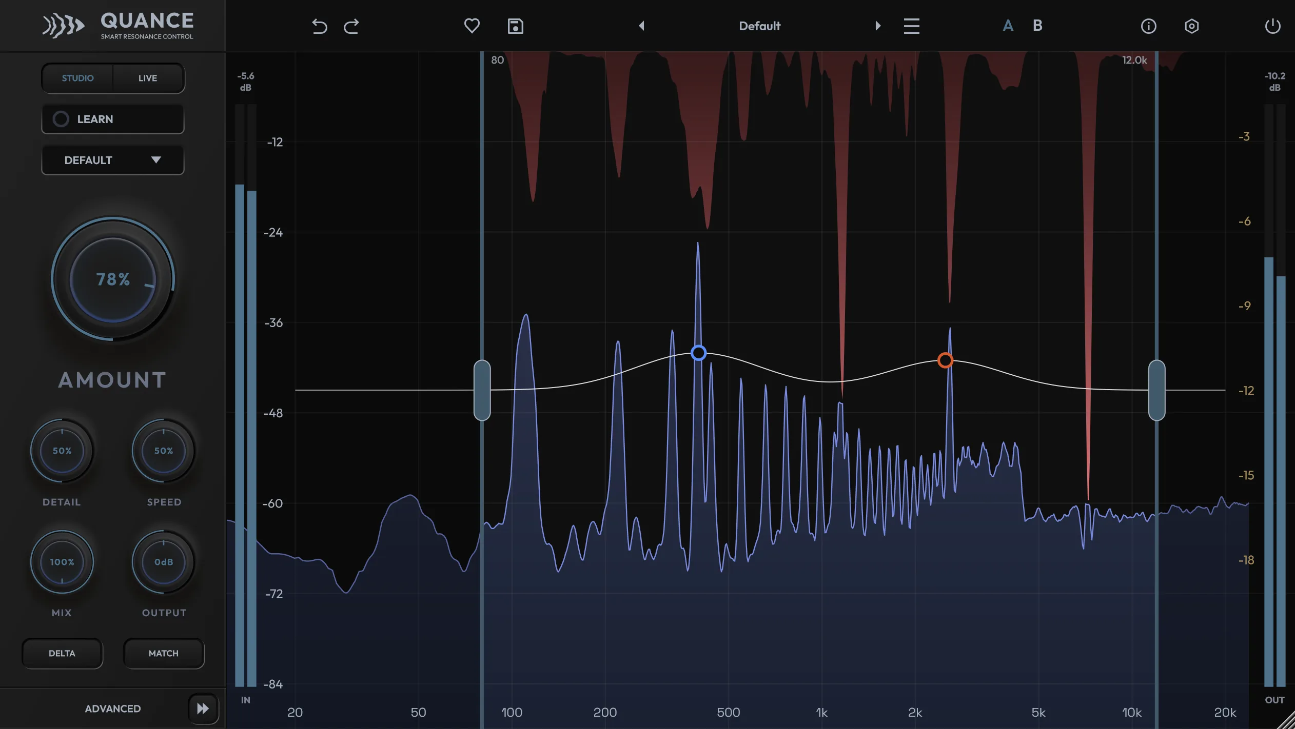Save preset with floppy disk icon

(515, 26)
